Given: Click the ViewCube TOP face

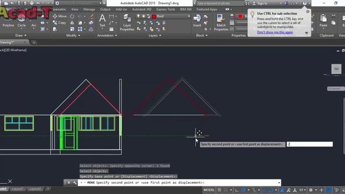Looking at the screenshot, I should [x=336, y=69].
